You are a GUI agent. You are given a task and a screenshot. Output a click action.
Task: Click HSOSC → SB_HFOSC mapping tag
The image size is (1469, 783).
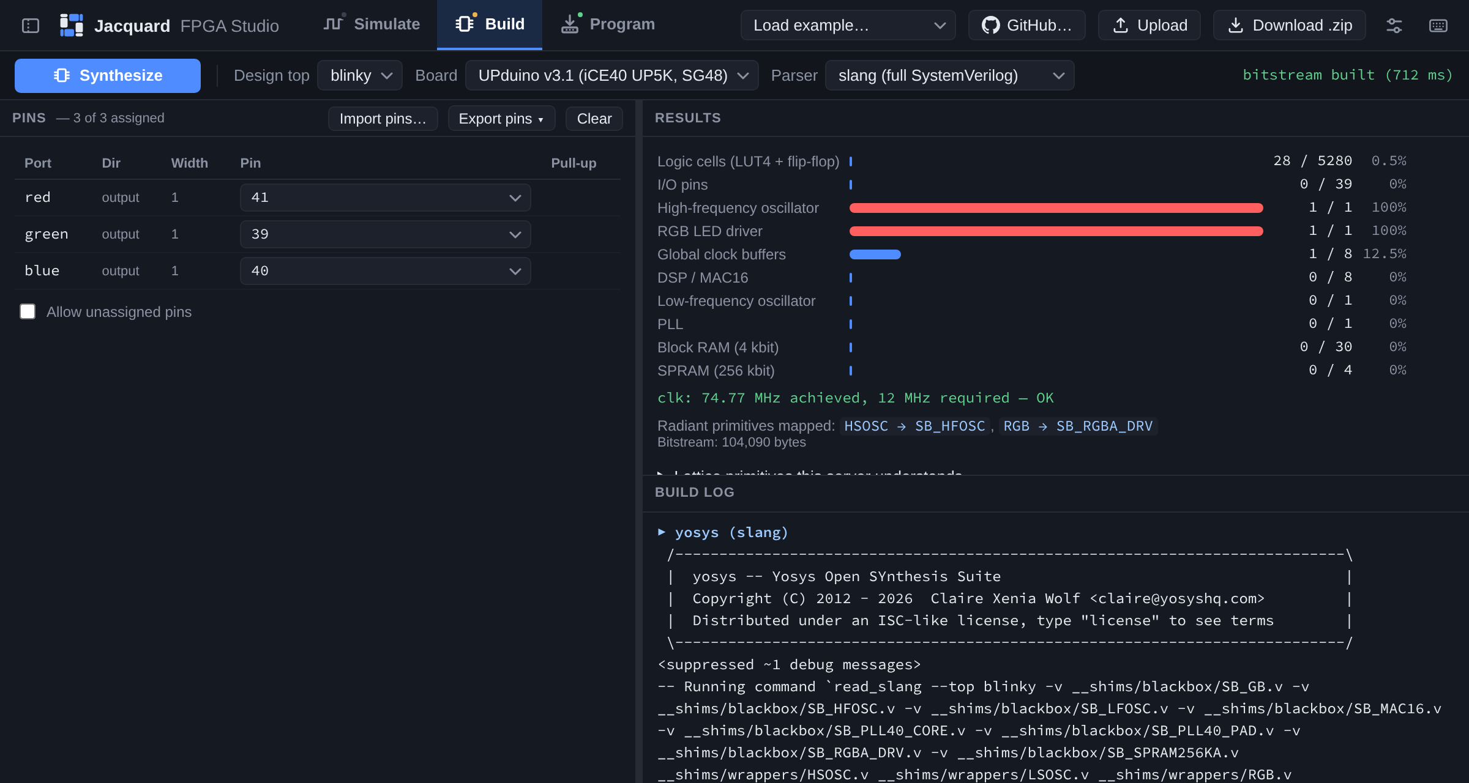point(915,426)
